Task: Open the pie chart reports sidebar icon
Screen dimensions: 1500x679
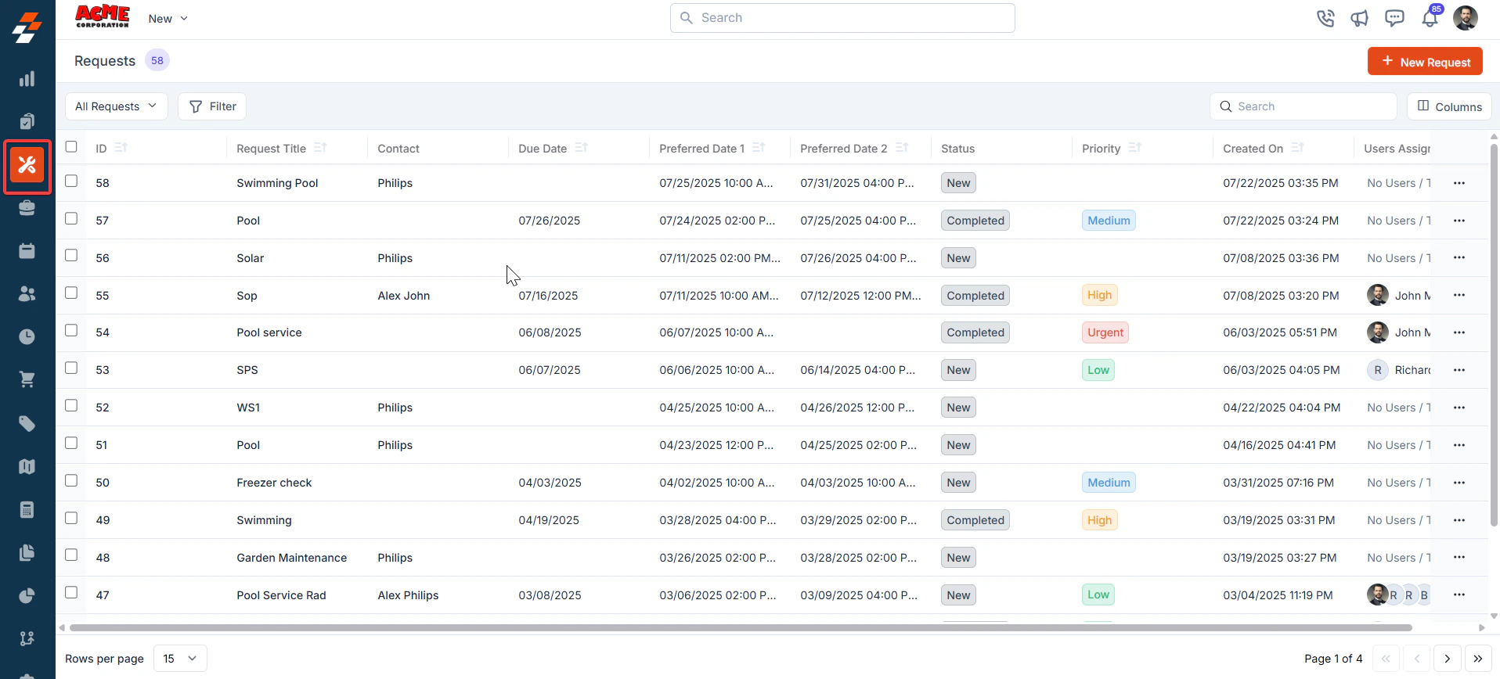Action: [27, 595]
